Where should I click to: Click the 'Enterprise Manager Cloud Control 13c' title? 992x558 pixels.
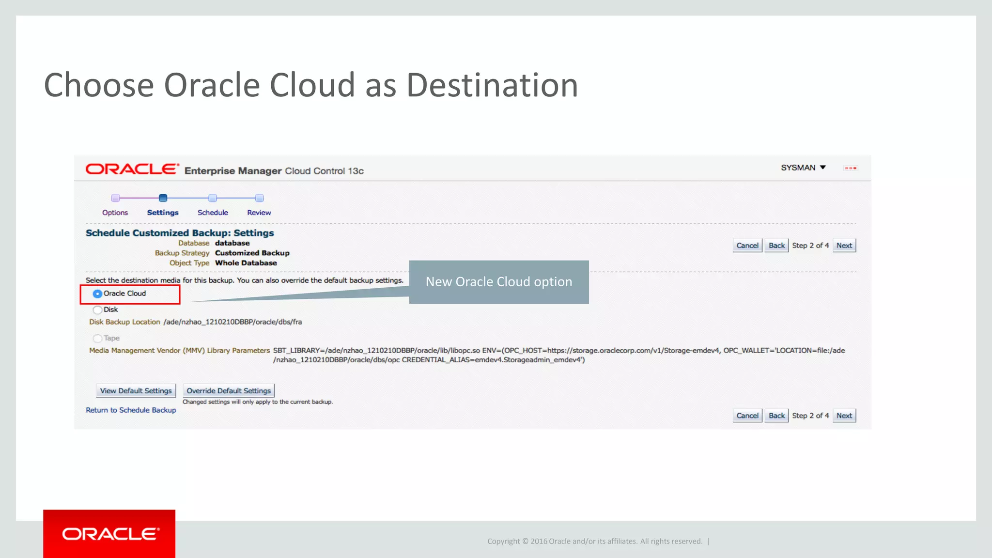pos(274,171)
